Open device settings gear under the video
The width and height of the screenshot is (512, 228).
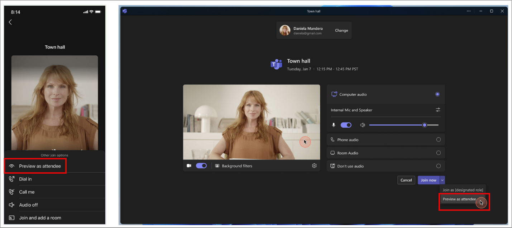[x=314, y=166]
